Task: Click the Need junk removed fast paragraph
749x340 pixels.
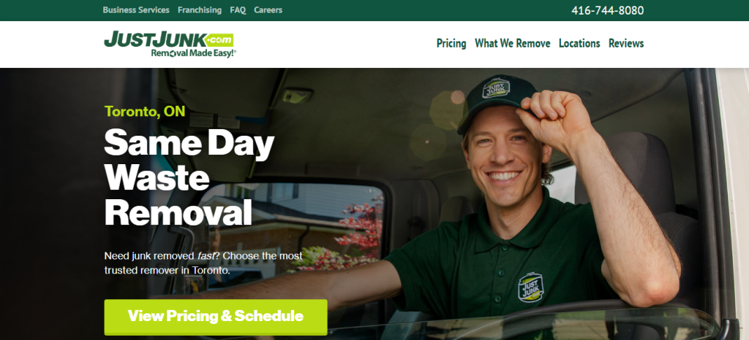Action: [x=203, y=263]
